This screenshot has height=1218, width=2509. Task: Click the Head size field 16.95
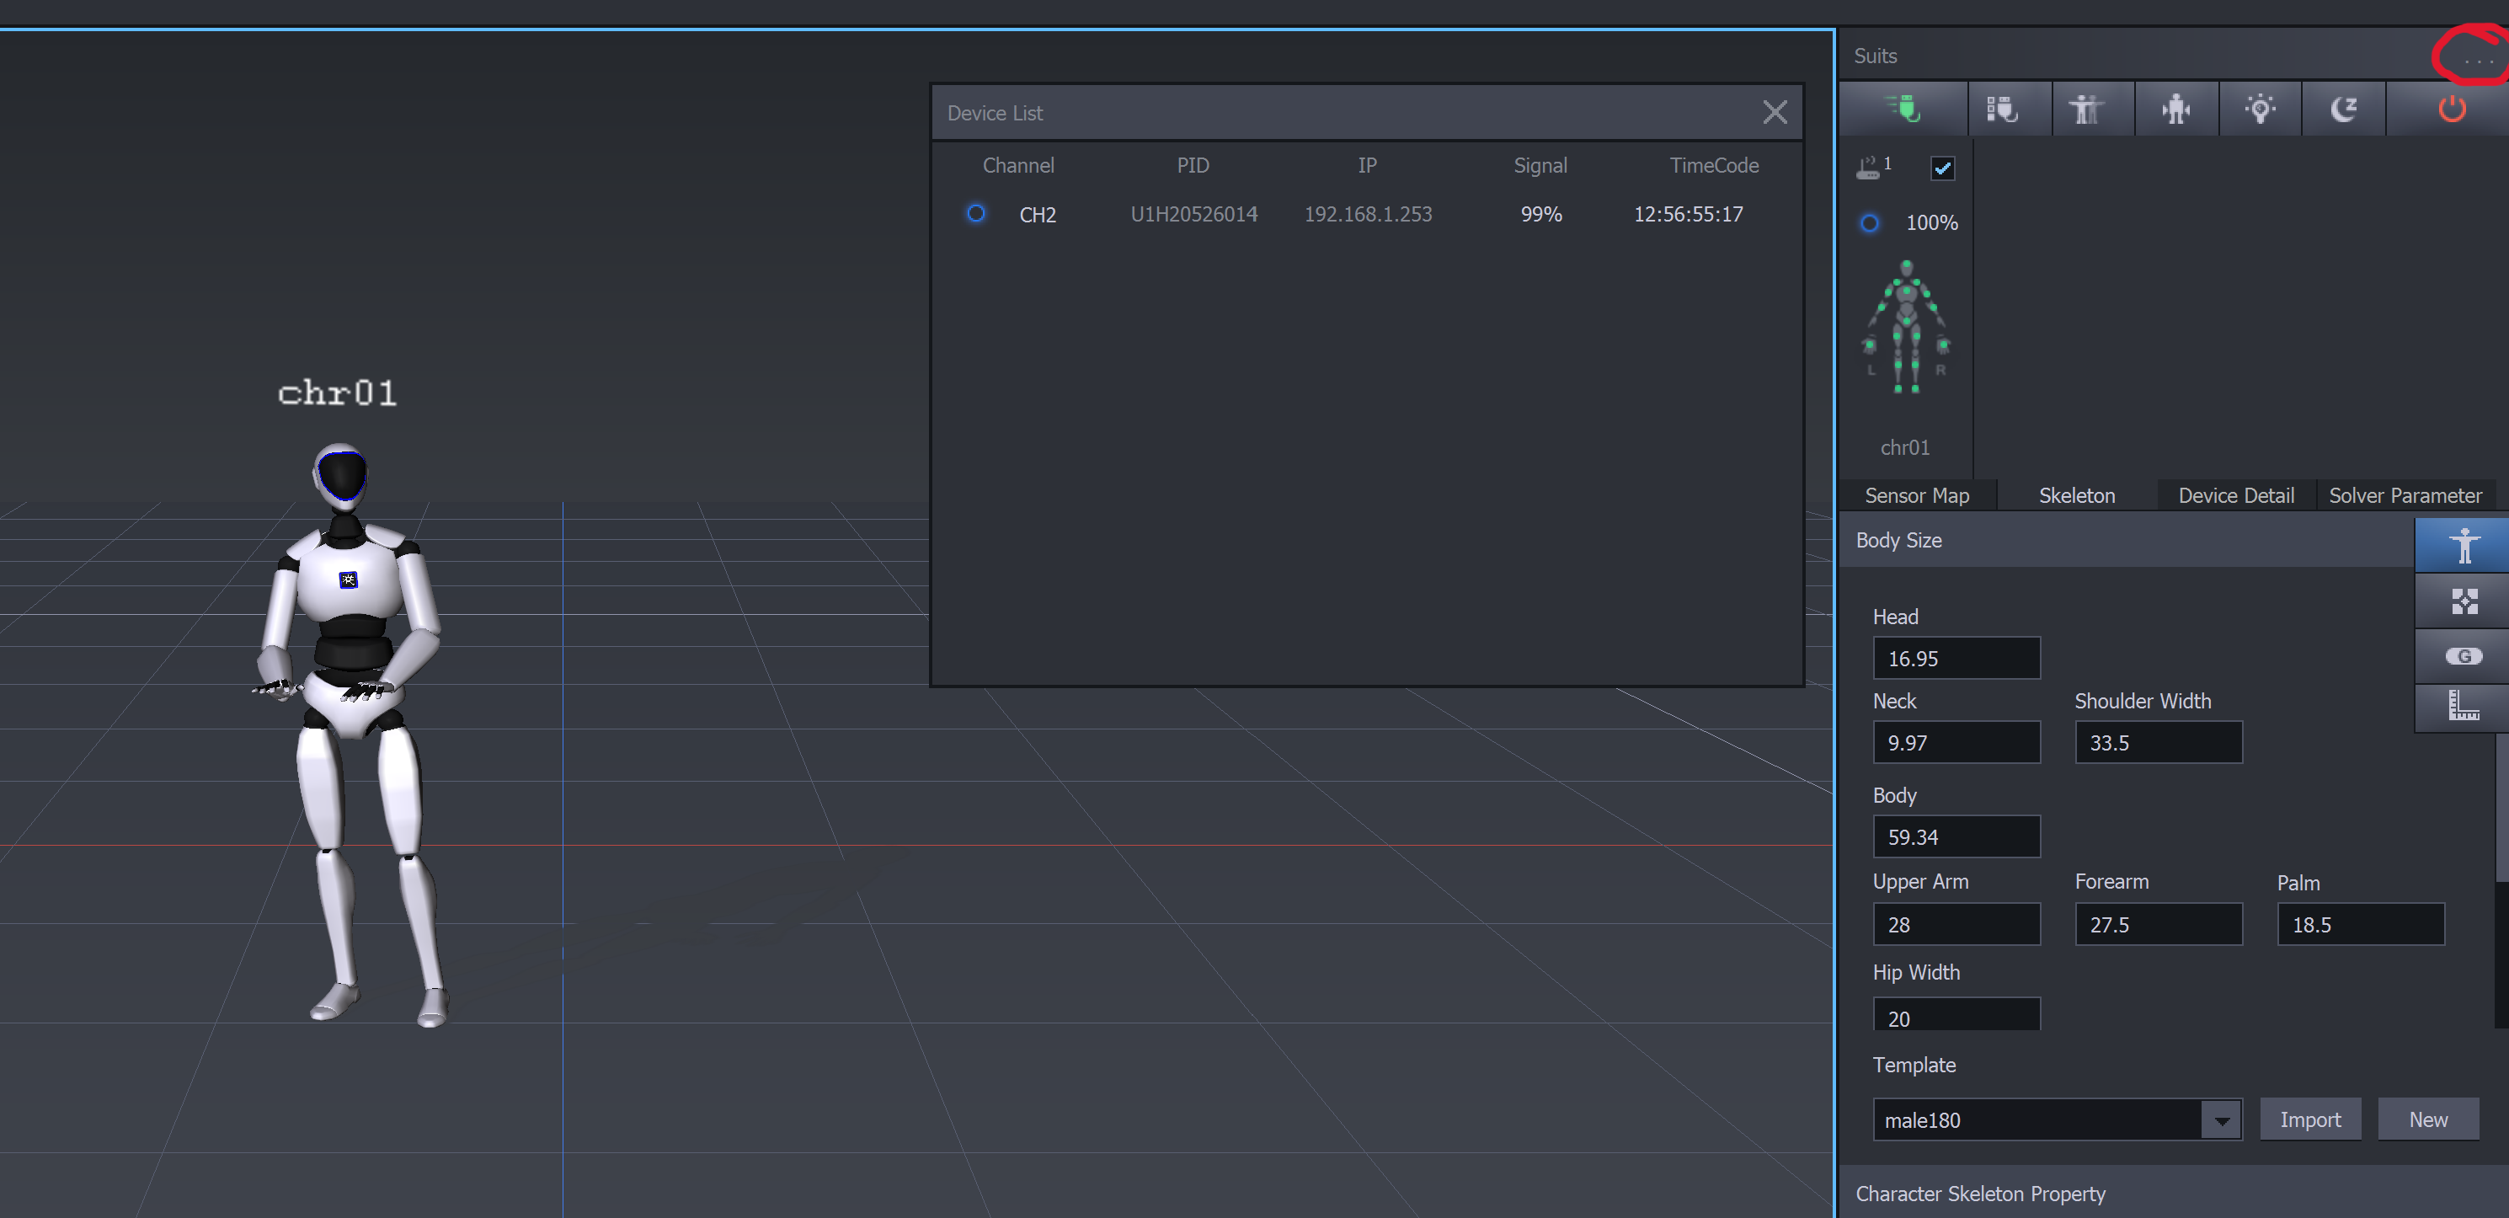[x=1956, y=659]
